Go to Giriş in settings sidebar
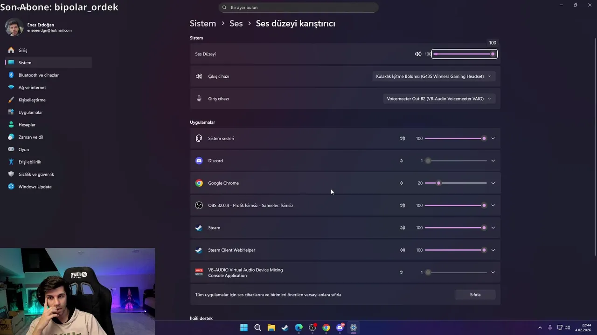The image size is (597, 335). coord(48,50)
